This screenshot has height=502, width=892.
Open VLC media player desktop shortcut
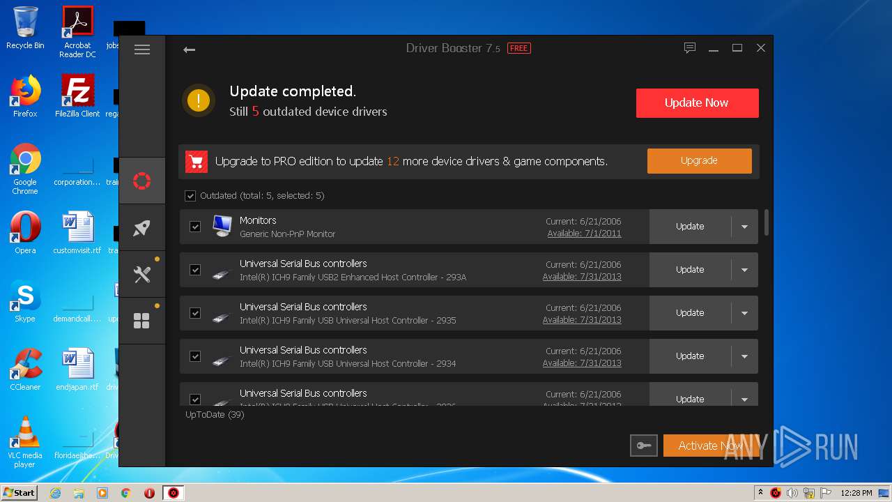click(25, 442)
